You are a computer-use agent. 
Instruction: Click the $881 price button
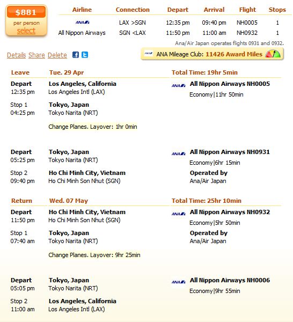tap(26, 12)
